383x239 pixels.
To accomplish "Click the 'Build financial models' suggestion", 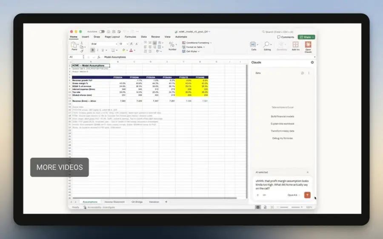I will 283,116.
